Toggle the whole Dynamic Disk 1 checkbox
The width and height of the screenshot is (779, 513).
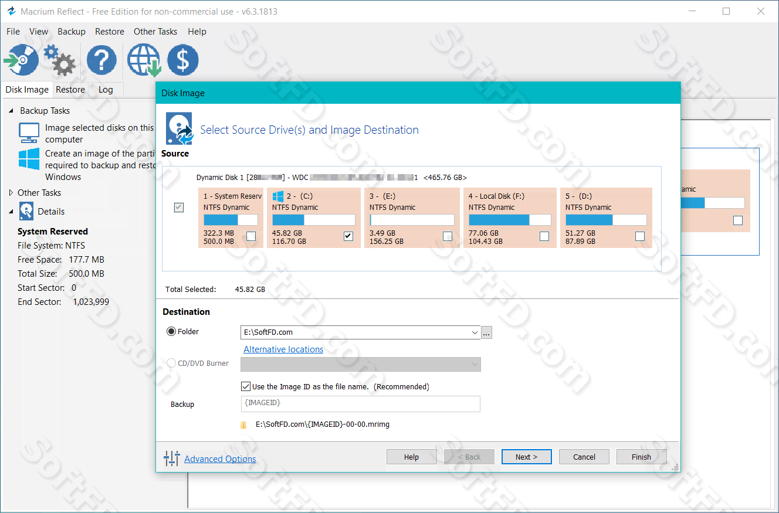tap(179, 208)
